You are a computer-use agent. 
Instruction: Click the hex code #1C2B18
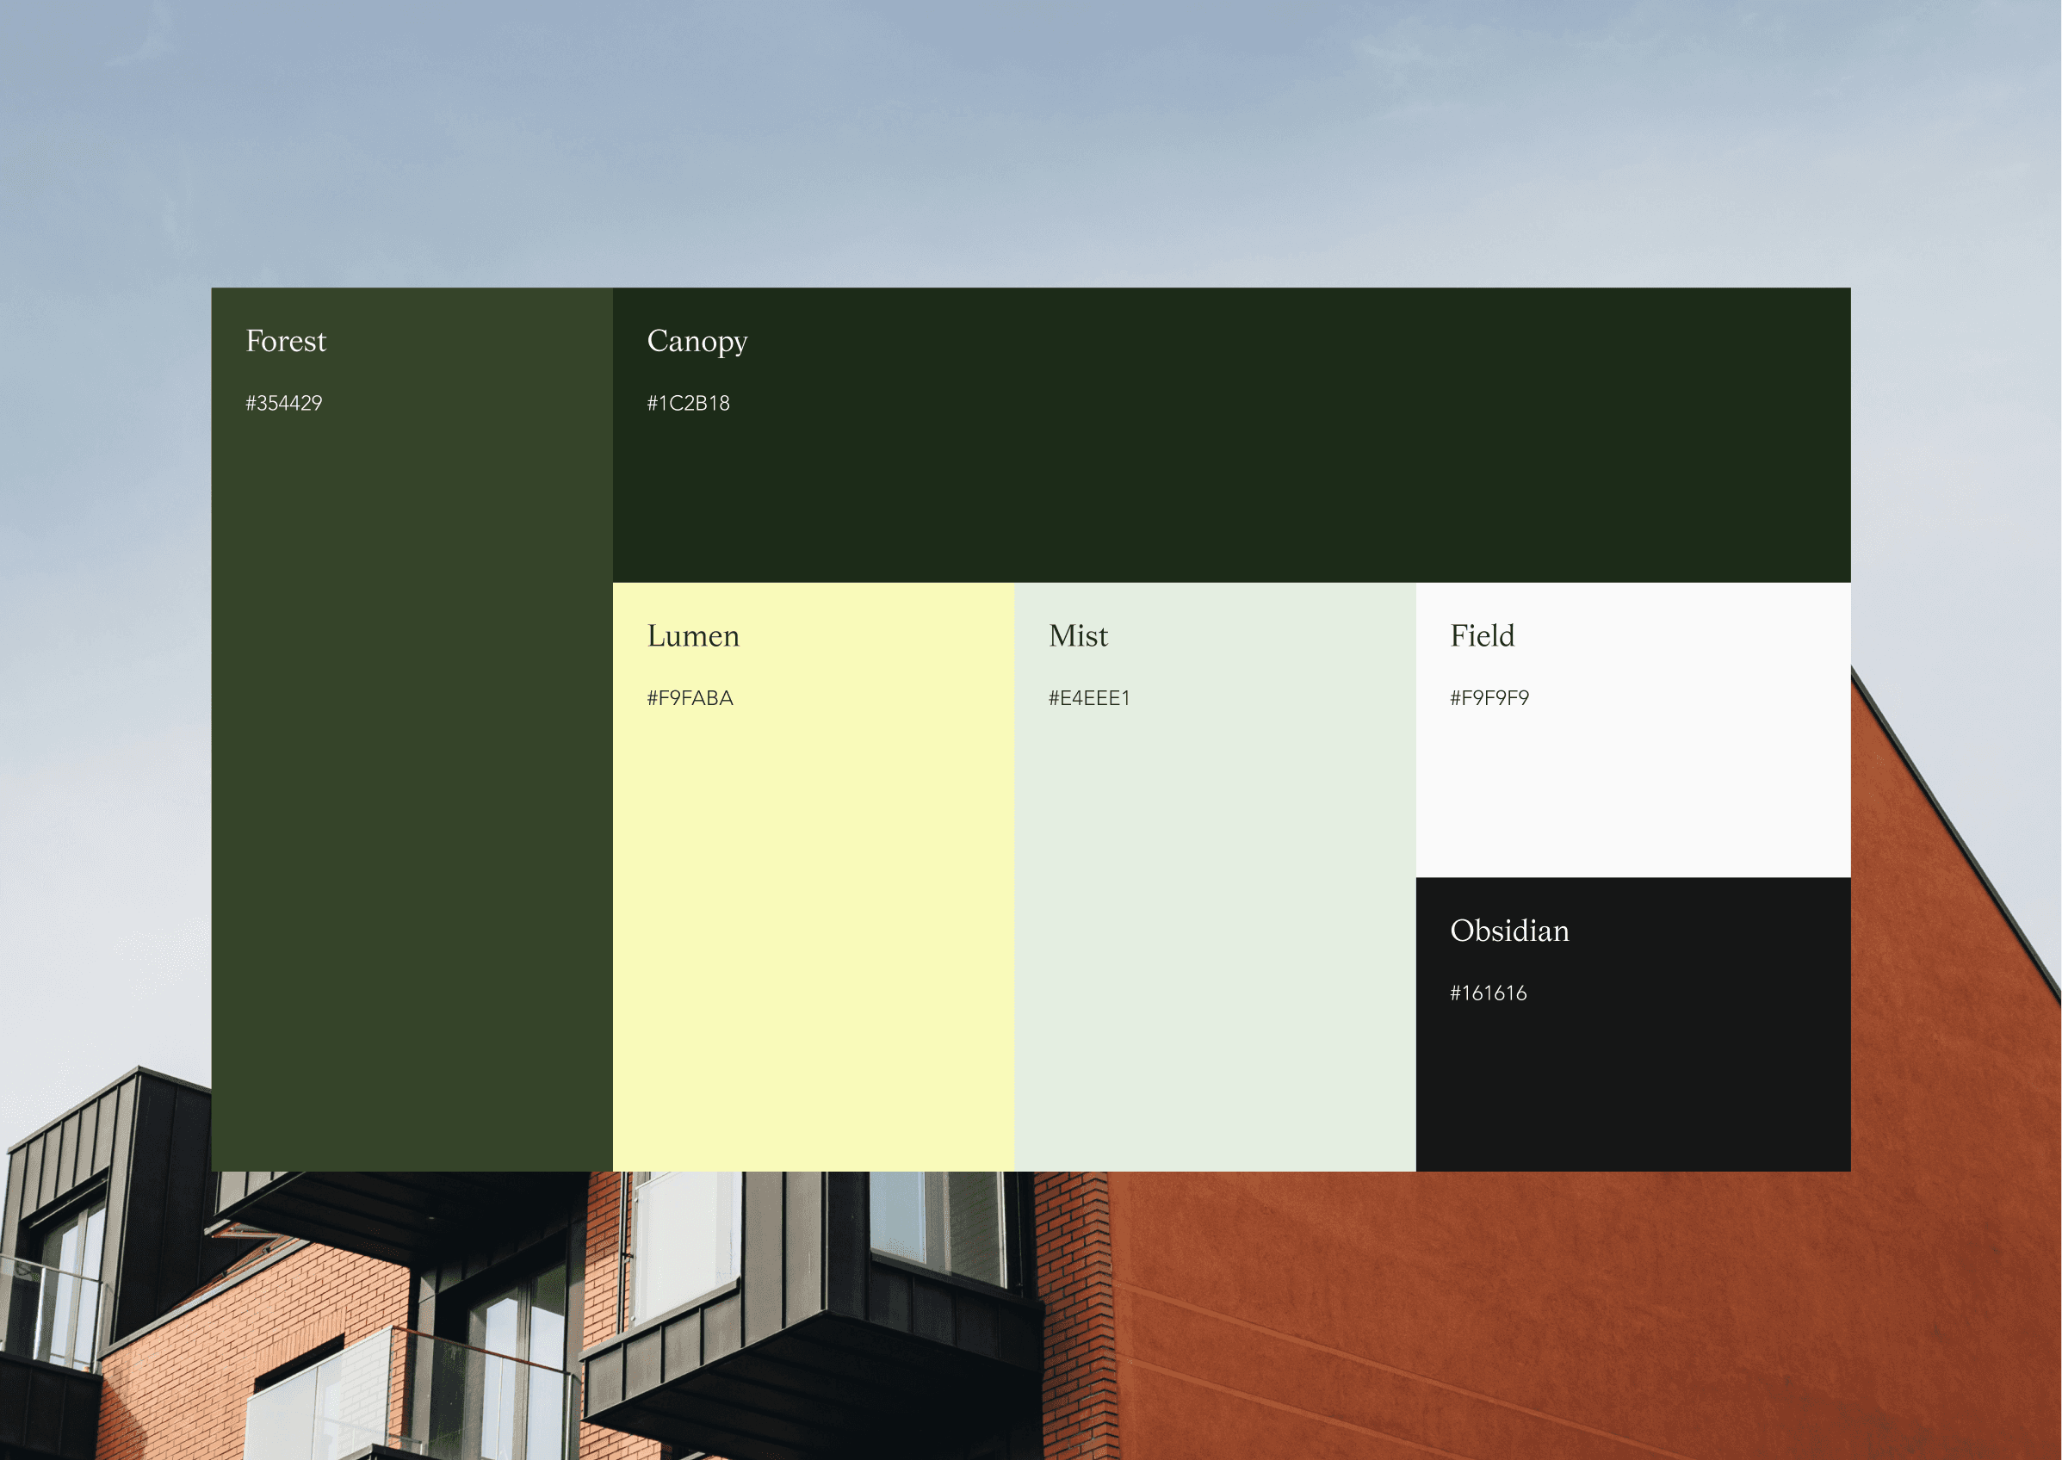pyautogui.click(x=689, y=404)
